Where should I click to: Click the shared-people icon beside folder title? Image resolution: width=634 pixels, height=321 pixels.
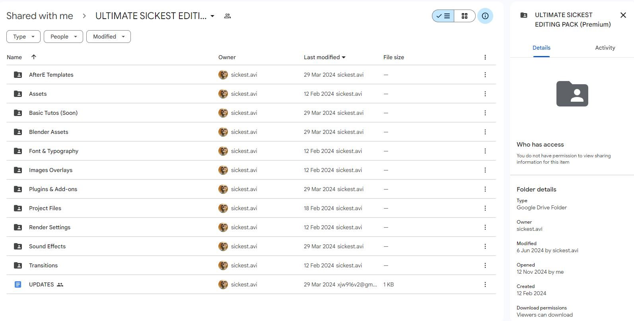pos(228,16)
